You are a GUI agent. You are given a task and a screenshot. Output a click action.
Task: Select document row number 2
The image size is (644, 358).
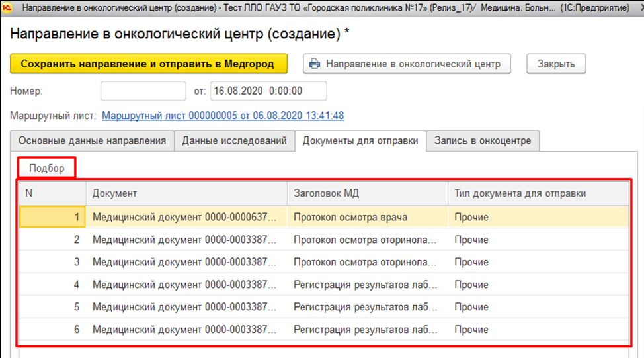[x=185, y=240]
